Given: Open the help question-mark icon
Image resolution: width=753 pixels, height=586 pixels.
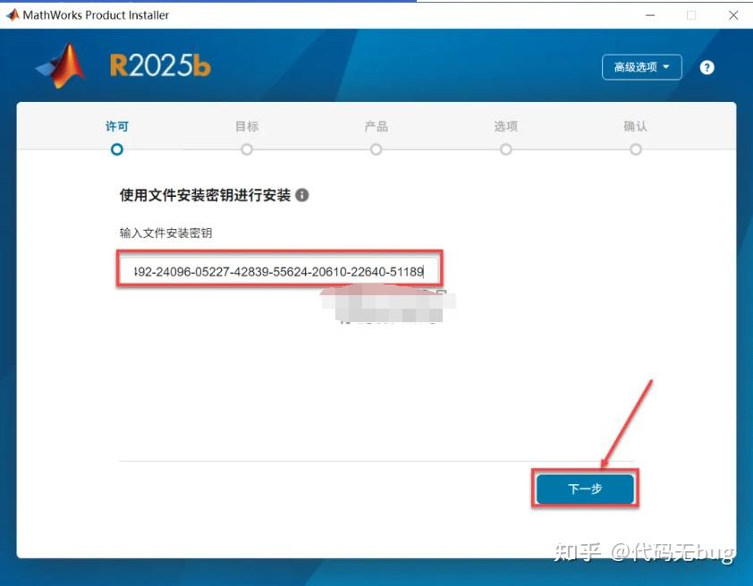Looking at the screenshot, I should coord(706,67).
